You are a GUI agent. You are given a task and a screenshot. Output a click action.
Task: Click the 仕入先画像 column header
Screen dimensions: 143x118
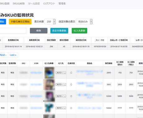49,63
